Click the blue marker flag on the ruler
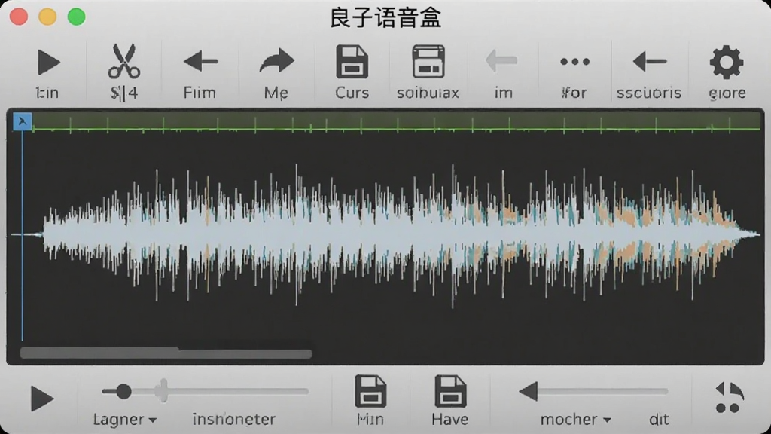The width and height of the screenshot is (771, 434). pyautogui.click(x=22, y=121)
